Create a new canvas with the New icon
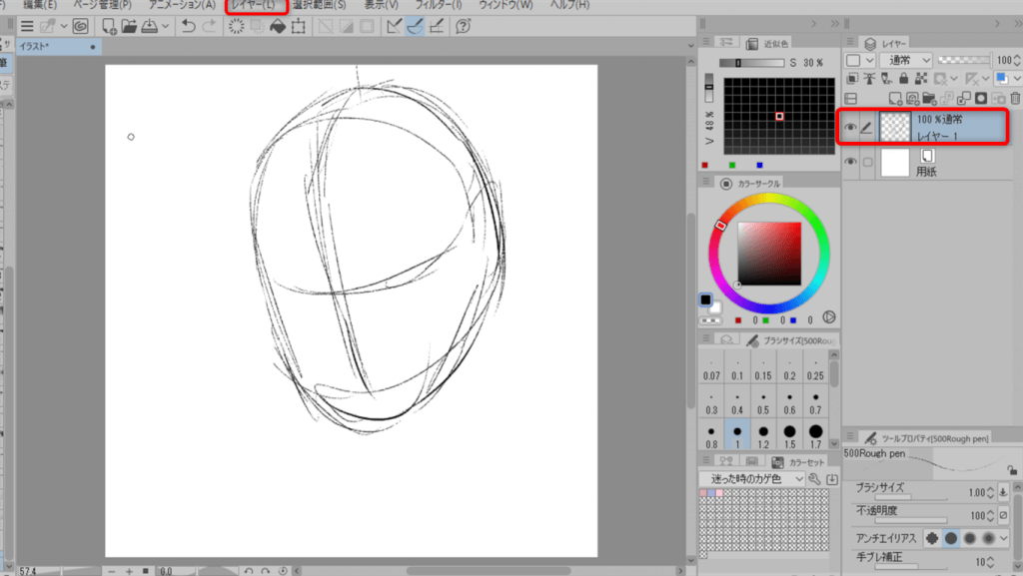Viewport: 1023px width, 576px height. pyautogui.click(x=109, y=26)
